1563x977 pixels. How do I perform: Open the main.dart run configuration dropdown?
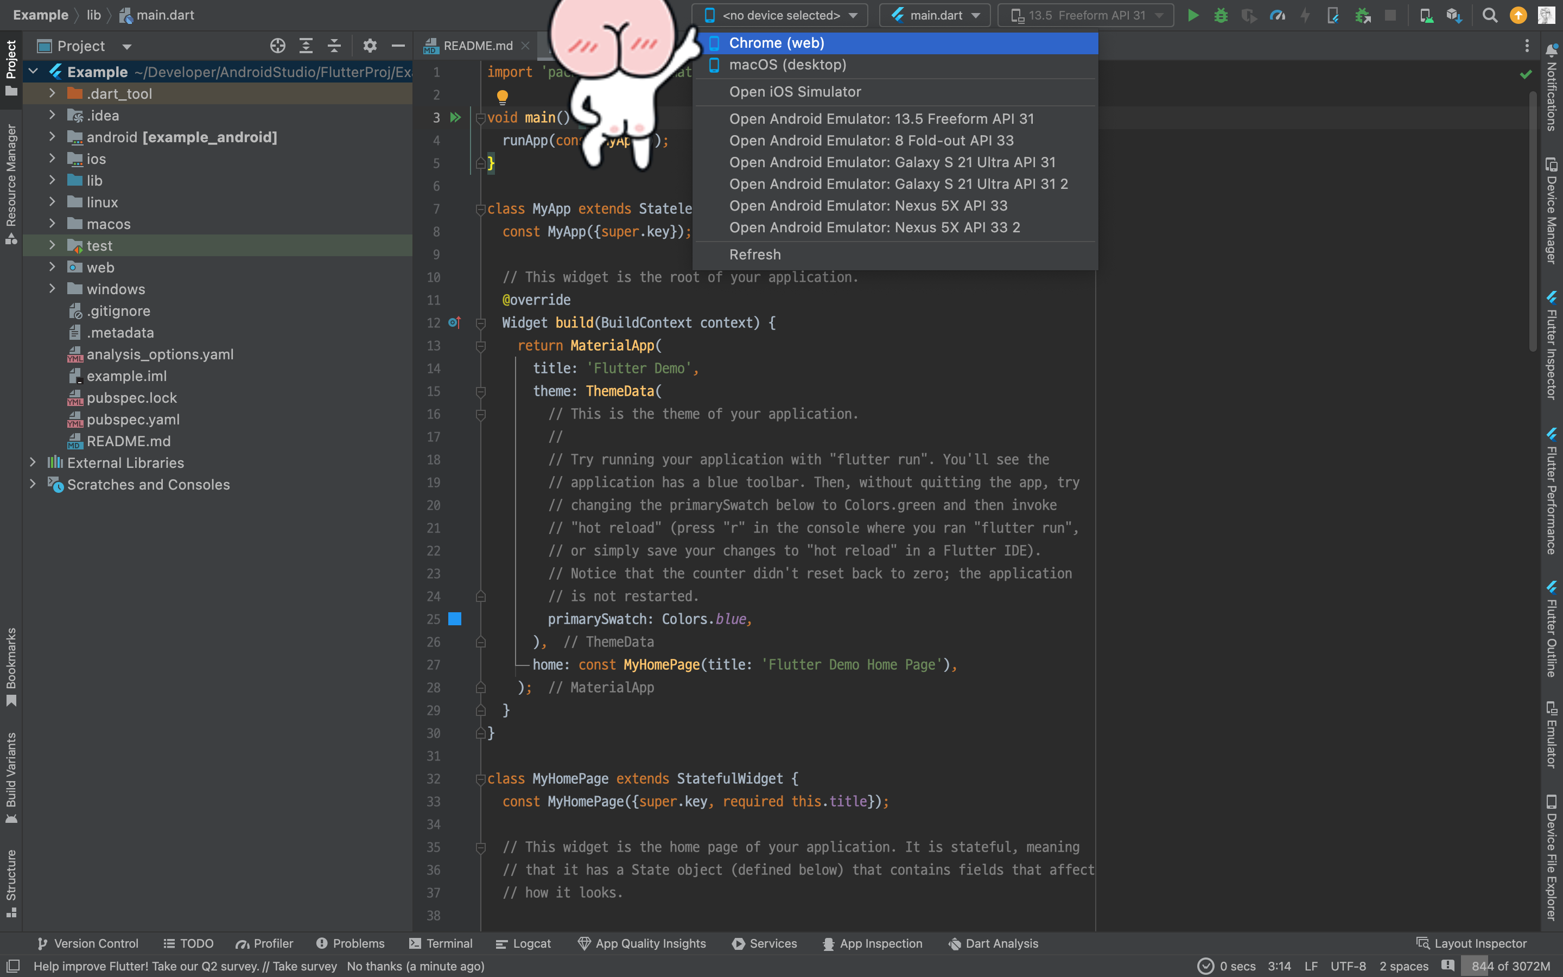935,16
